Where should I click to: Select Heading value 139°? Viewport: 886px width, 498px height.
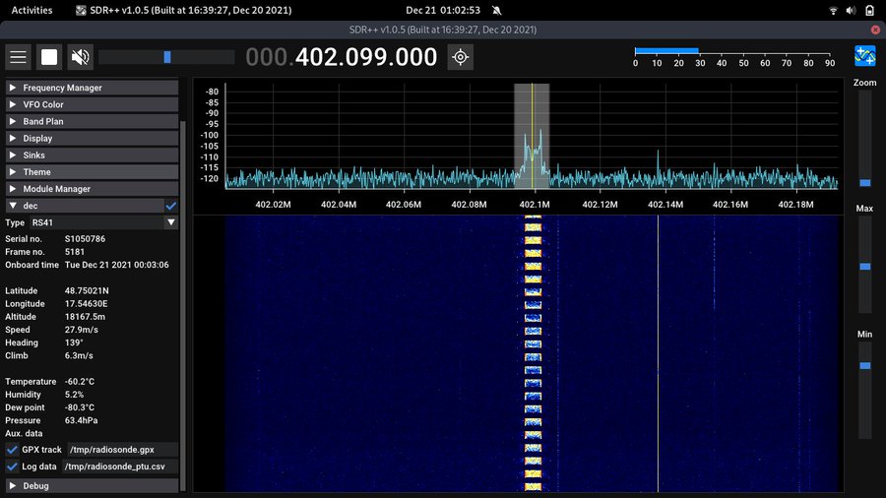pyautogui.click(x=74, y=342)
